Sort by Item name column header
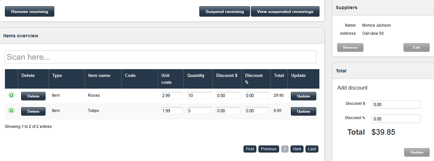The image size is (434, 161). pyautogui.click(x=99, y=75)
